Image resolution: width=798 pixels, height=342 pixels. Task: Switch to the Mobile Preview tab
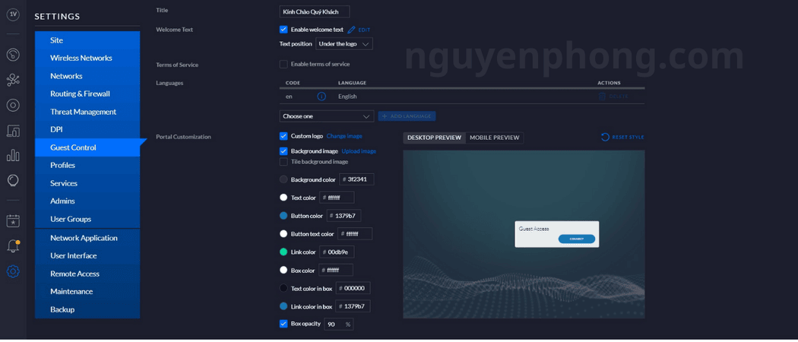[x=494, y=138]
